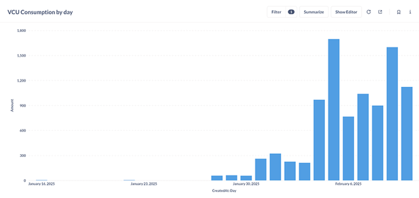Click the filter count badge
The image size is (419, 198).
tap(291, 12)
